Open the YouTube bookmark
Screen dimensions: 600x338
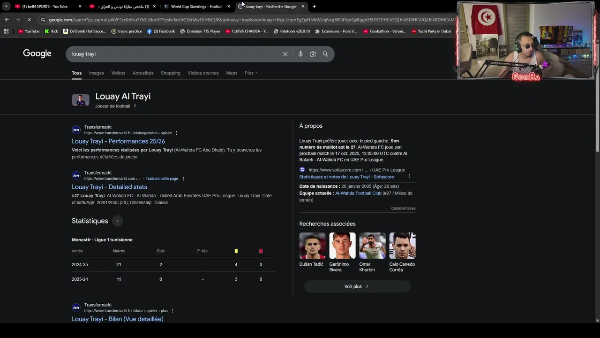point(29,31)
